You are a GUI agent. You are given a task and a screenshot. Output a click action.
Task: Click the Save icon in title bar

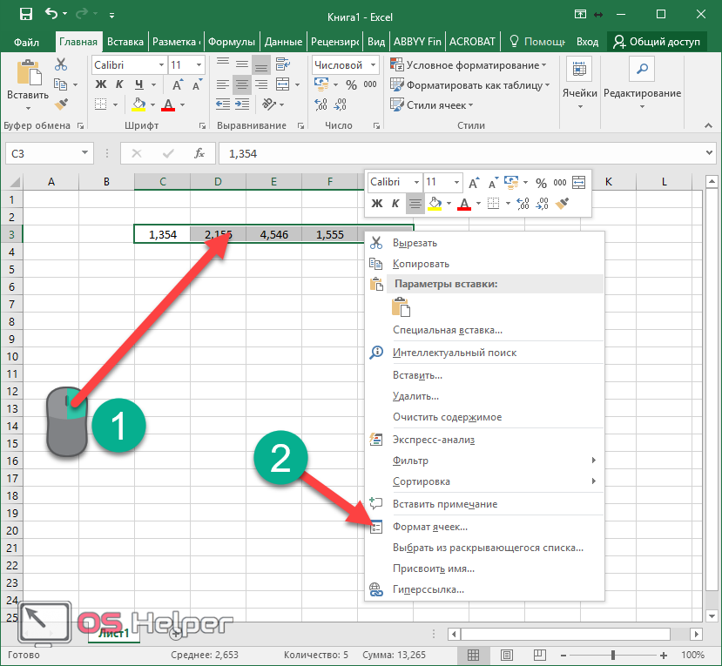(25, 14)
